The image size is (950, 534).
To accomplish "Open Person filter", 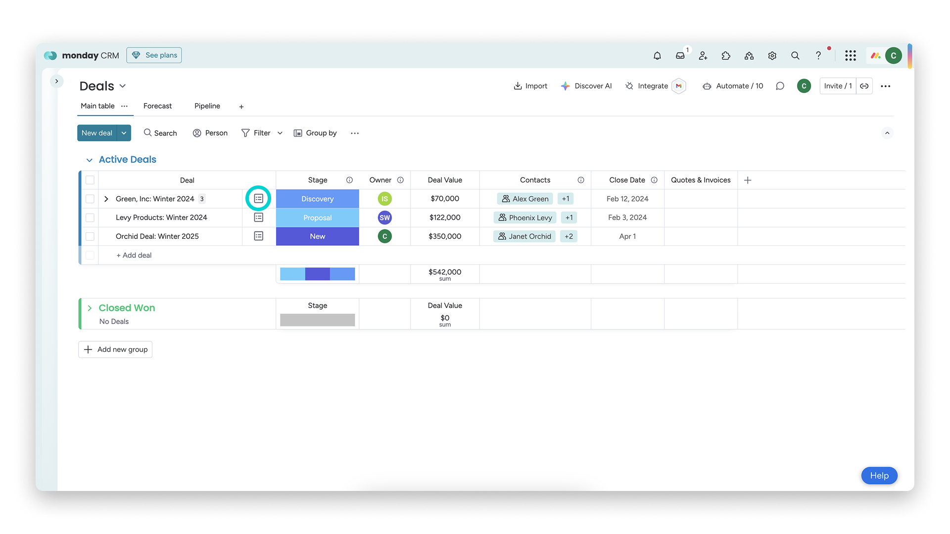I will pos(210,133).
